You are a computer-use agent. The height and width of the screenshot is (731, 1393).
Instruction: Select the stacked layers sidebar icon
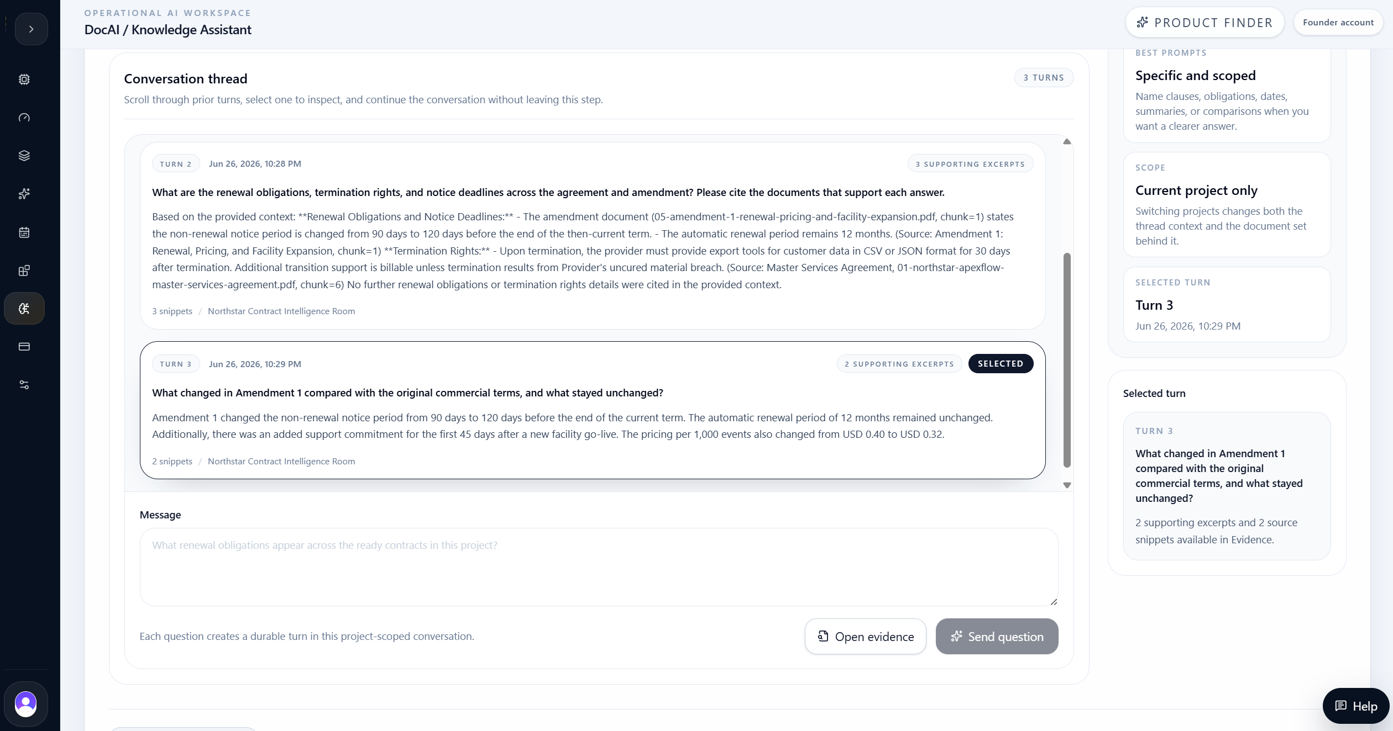[x=24, y=156]
